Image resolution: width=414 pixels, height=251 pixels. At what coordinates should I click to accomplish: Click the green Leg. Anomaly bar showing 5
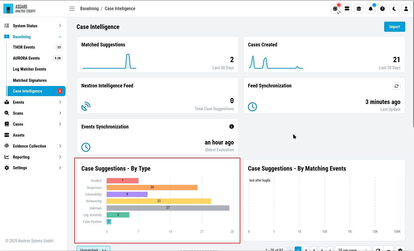point(118,215)
